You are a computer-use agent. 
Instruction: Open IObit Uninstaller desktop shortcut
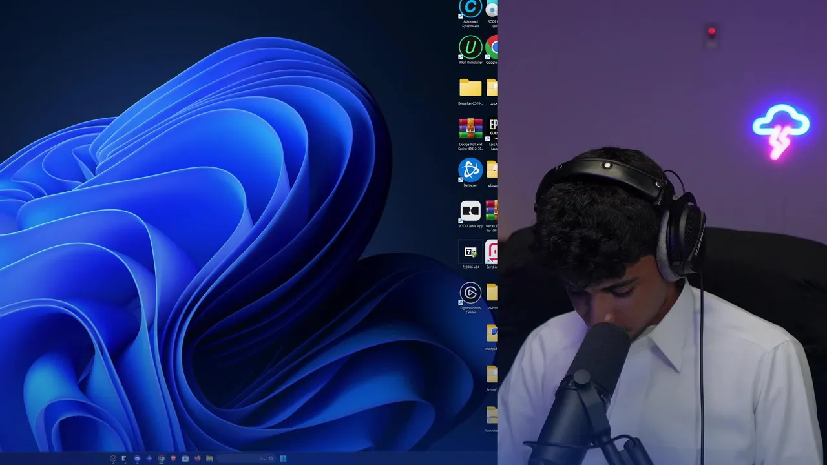(x=470, y=50)
